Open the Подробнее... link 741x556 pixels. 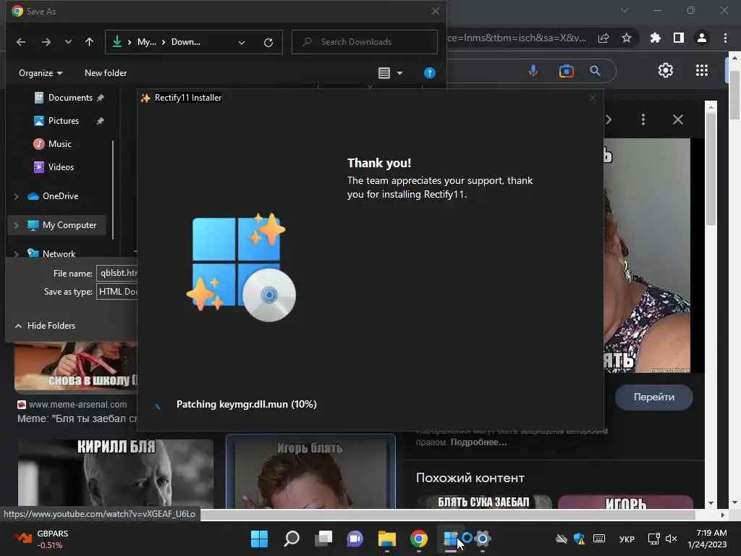pos(479,442)
